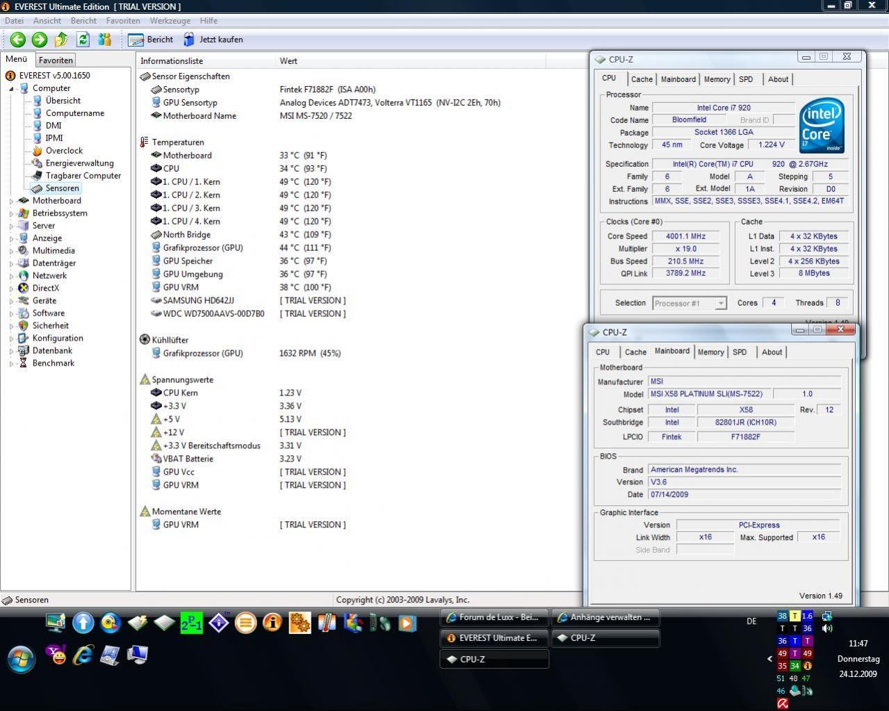Image resolution: width=889 pixels, height=711 pixels.
Task: Open the Memory tab in the upper CPU-Z window
Action: 717,79
